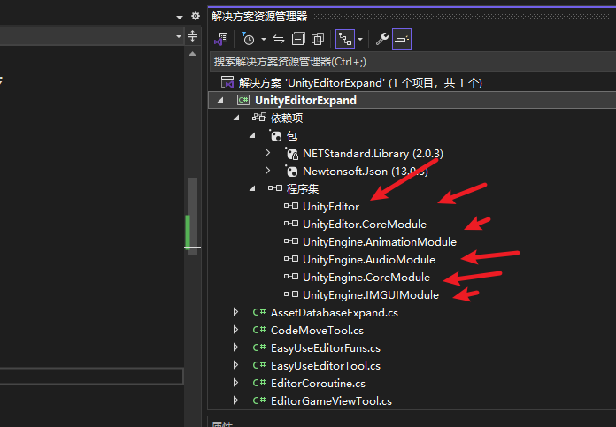This screenshot has height=427, width=616.
Task: Click the 解决方案资源管理器 panel title
Action: point(259,17)
